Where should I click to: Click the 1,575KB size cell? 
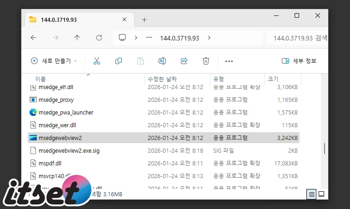tap(287, 113)
